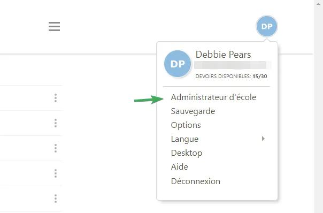323x213 pixels.
Task: Open the third row's three-dot menu
Action: [x=56, y=148]
